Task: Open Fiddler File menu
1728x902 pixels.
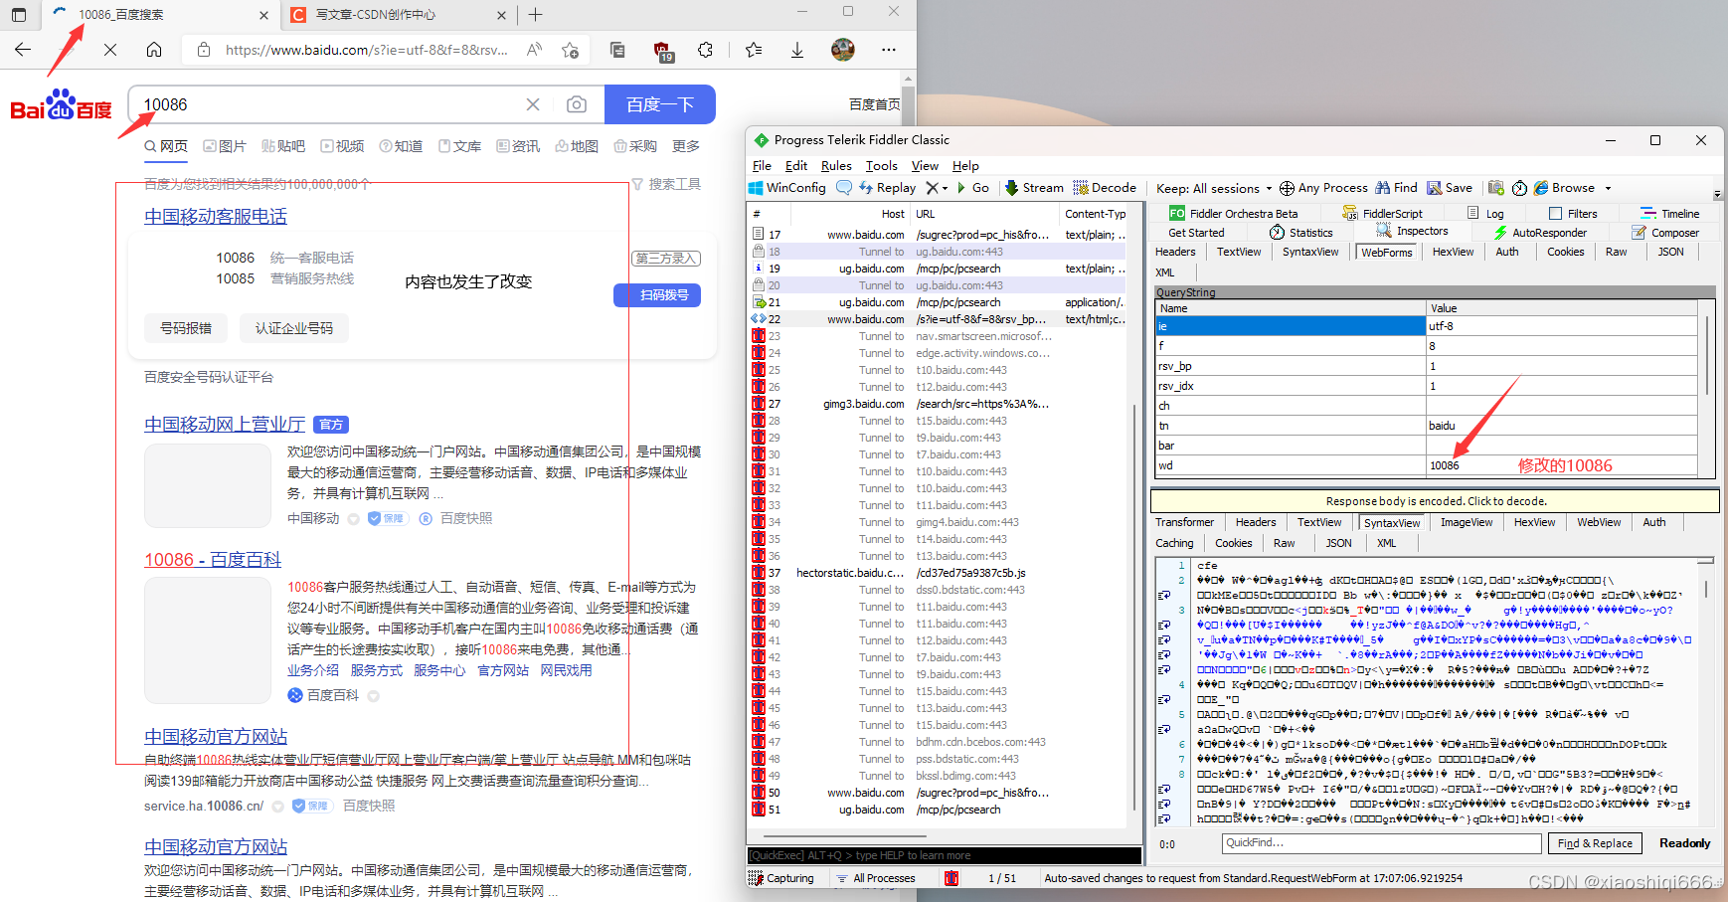Action: (x=762, y=166)
